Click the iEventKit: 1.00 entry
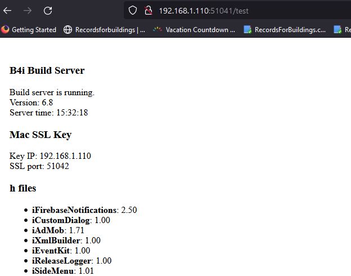The height and width of the screenshot is (276, 351). pos(61,251)
